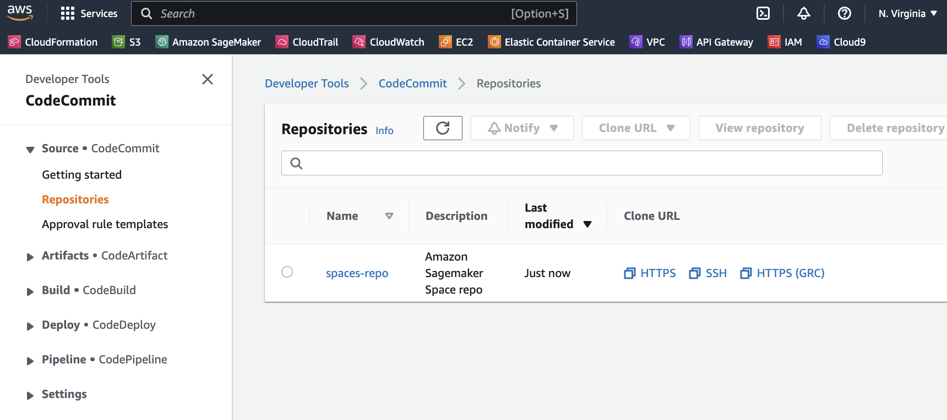Image resolution: width=947 pixels, height=420 pixels.
Task: Open Approval rule templates
Action: point(105,224)
